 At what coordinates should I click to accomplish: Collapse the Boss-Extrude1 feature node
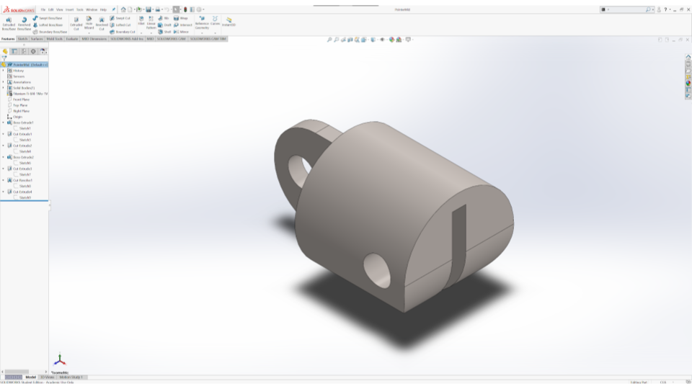coord(3,122)
